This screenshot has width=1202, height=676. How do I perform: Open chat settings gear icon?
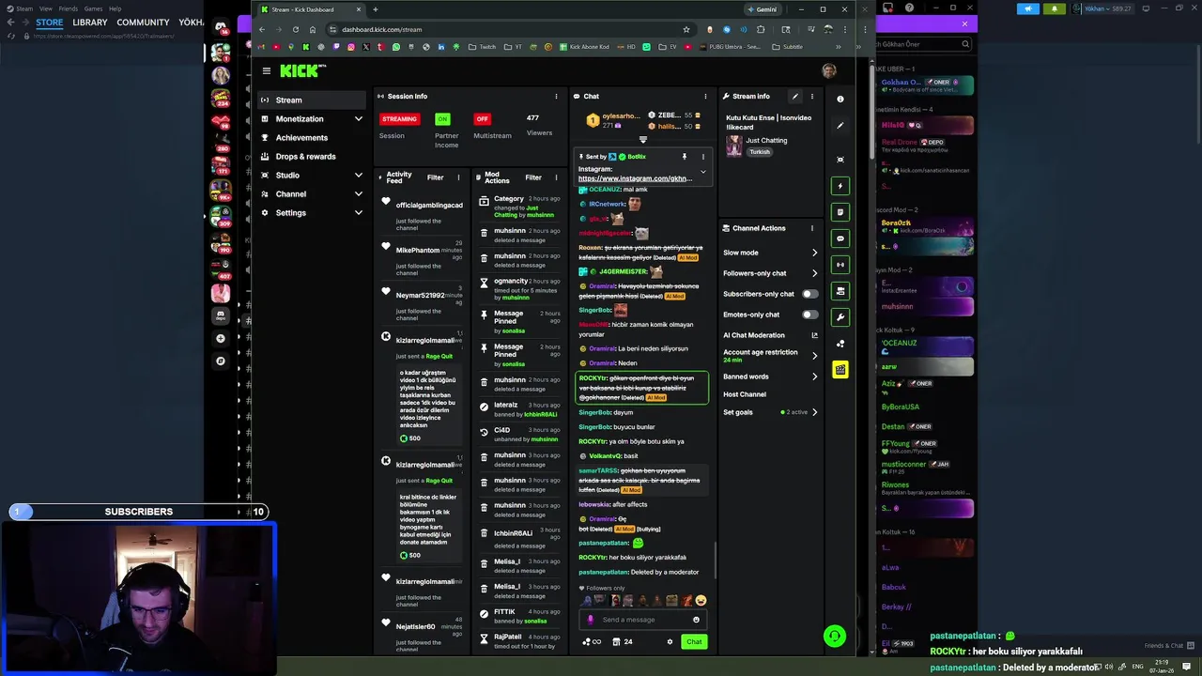(x=670, y=642)
